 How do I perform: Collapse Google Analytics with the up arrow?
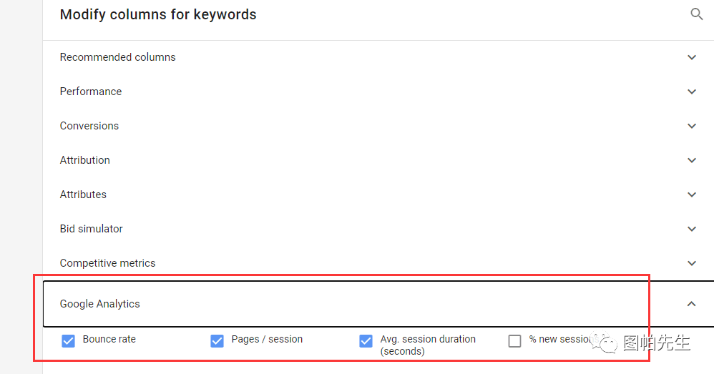(692, 303)
